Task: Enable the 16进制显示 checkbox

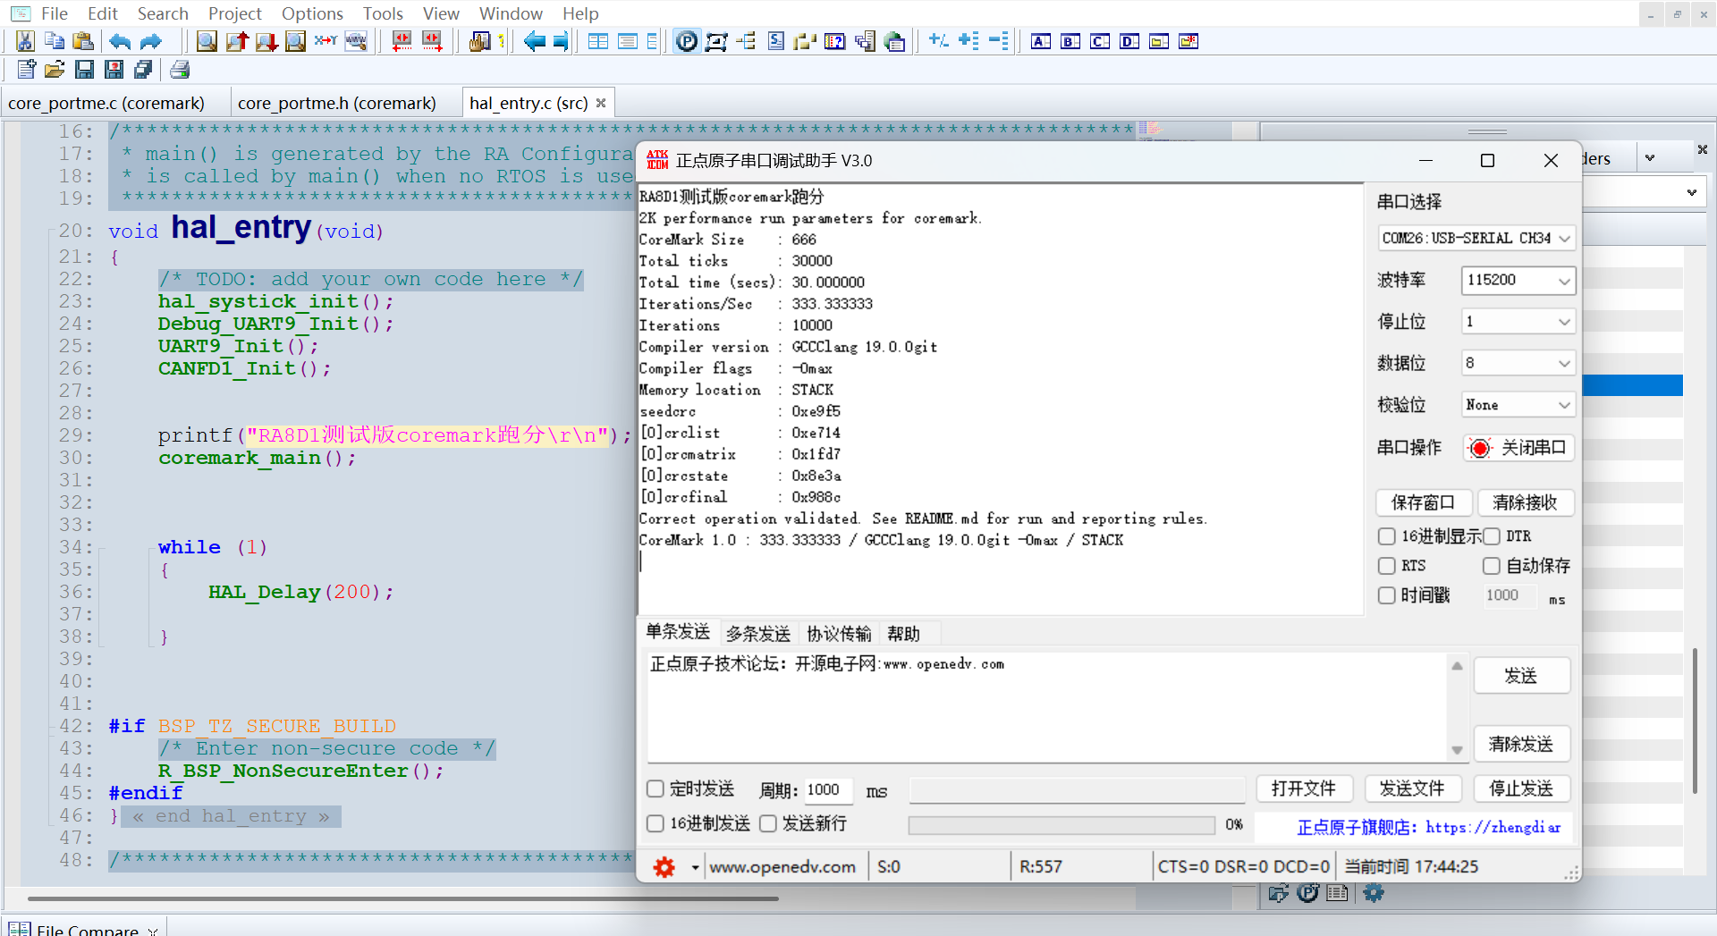Action: [x=1387, y=536]
